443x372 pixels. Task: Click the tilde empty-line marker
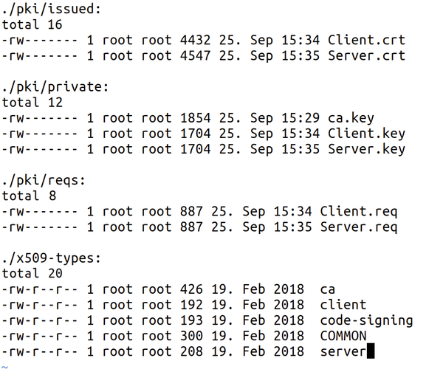point(4,367)
